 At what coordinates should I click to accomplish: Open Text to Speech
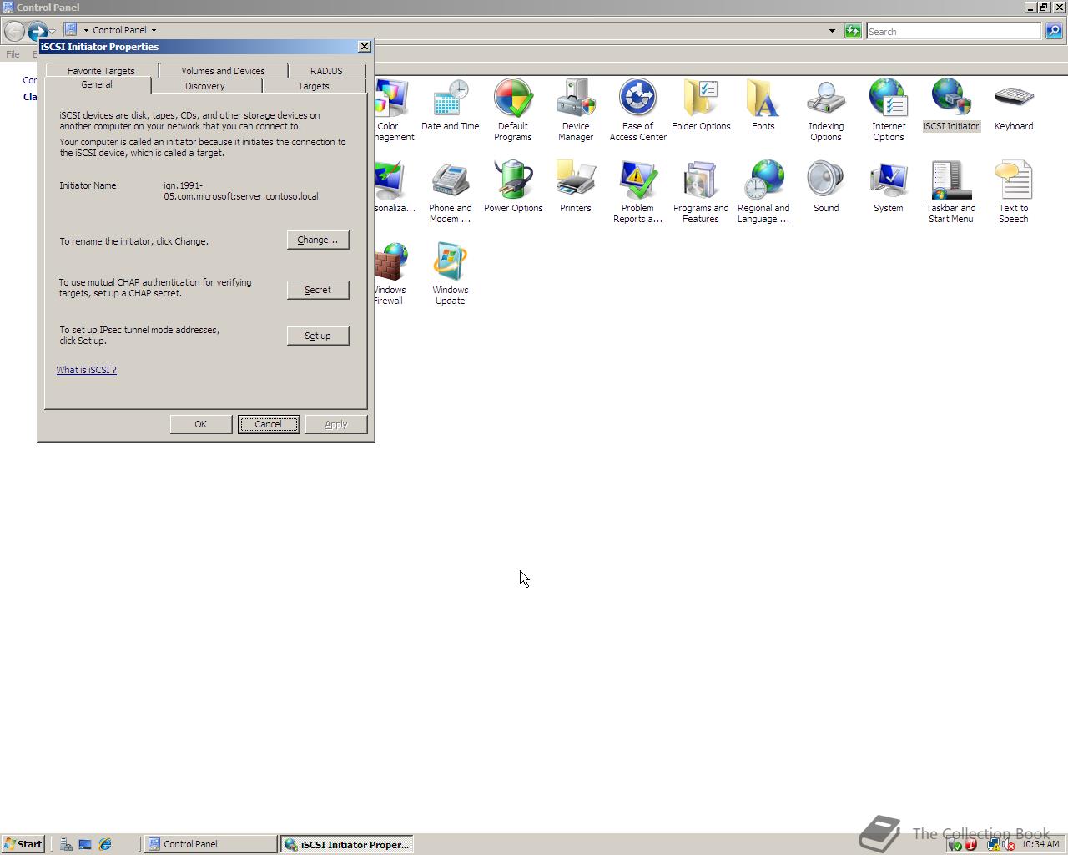1013,192
